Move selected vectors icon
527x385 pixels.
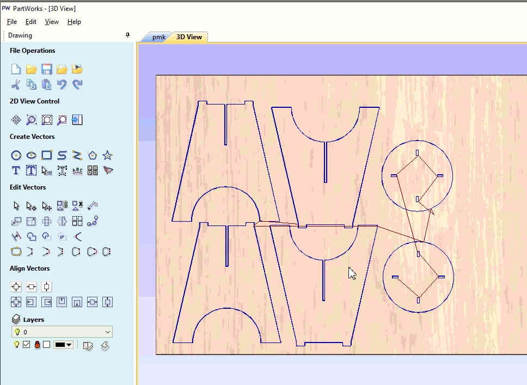click(16, 221)
